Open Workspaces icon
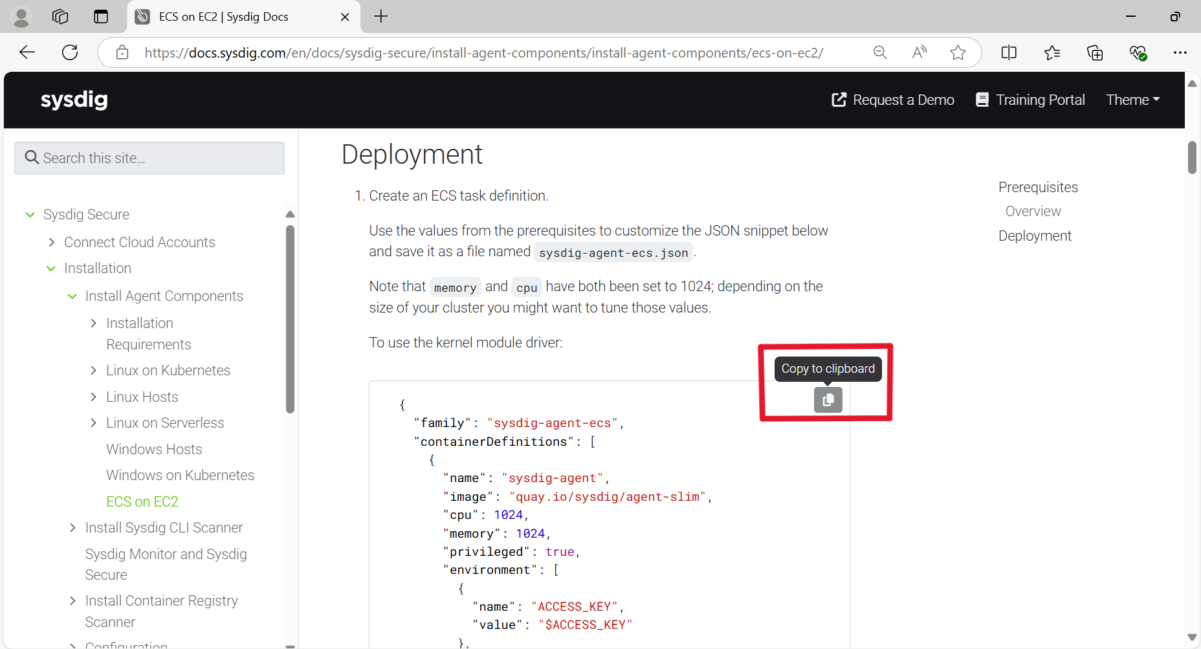1201x649 pixels. point(60,17)
